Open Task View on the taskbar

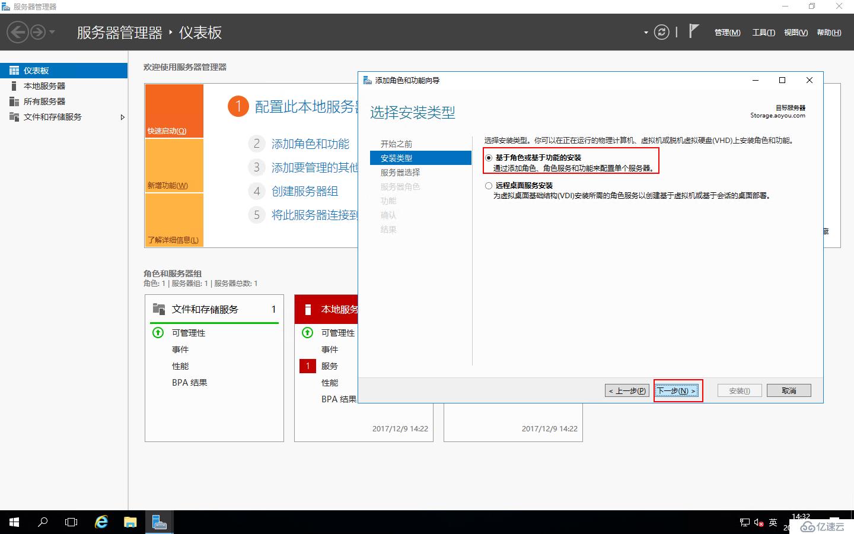(71, 522)
